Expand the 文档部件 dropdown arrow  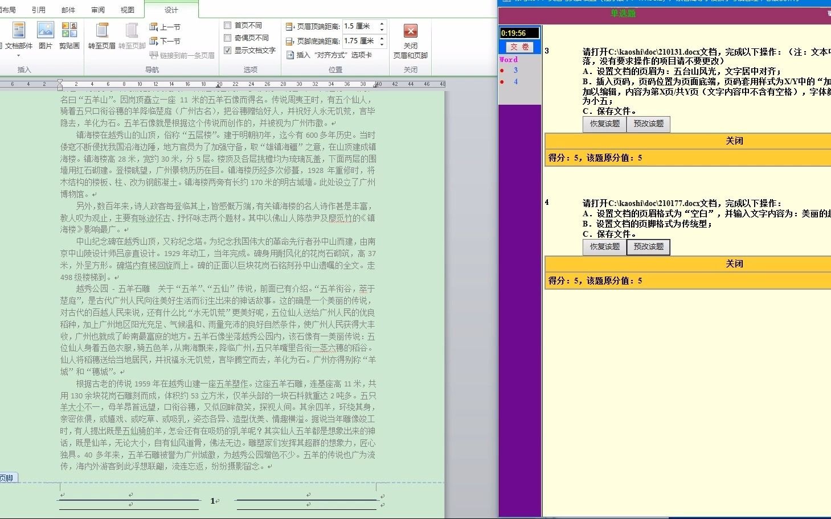(18, 56)
